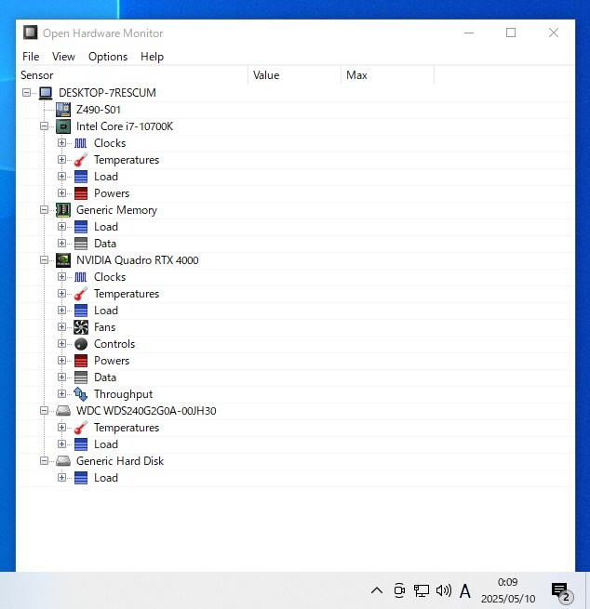Expand Throughput under NVIDIA Quadro RTX 4000
Viewport: 590px width, 609px height.
click(61, 393)
